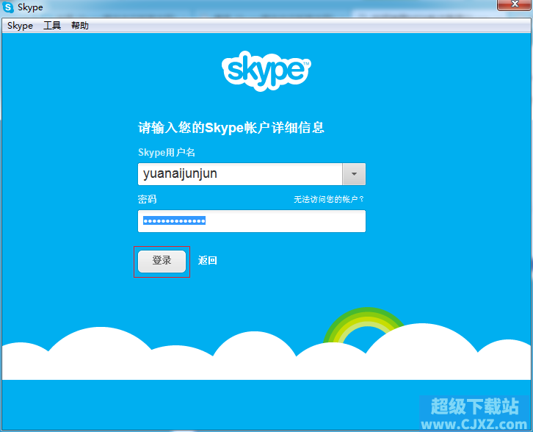Click the 返回 back link
The width and height of the screenshot is (533, 432).
tap(207, 261)
